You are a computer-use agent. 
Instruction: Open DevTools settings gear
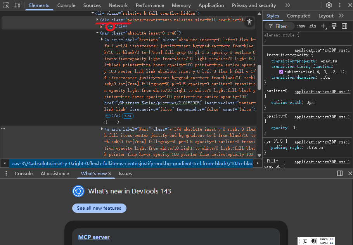click(x=329, y=5)
